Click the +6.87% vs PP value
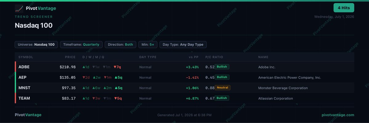The image size is (369, 123). pyautogui.click(x=192, y=98)
